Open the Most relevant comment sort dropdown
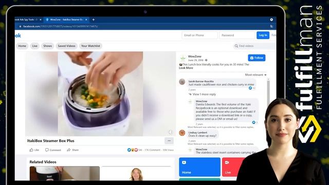The width and height of the screenshot is (329, 185). 256,75
